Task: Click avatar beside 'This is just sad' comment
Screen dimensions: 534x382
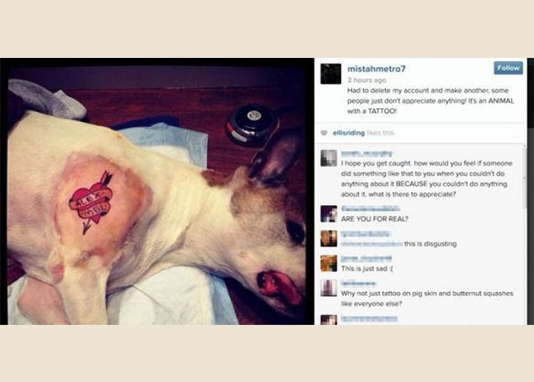Action: coord(329,263)
